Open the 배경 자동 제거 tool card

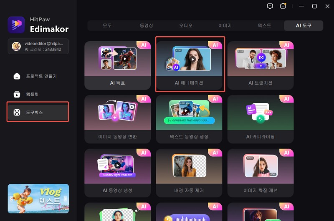pyautogui.click(x=189, y=173)
